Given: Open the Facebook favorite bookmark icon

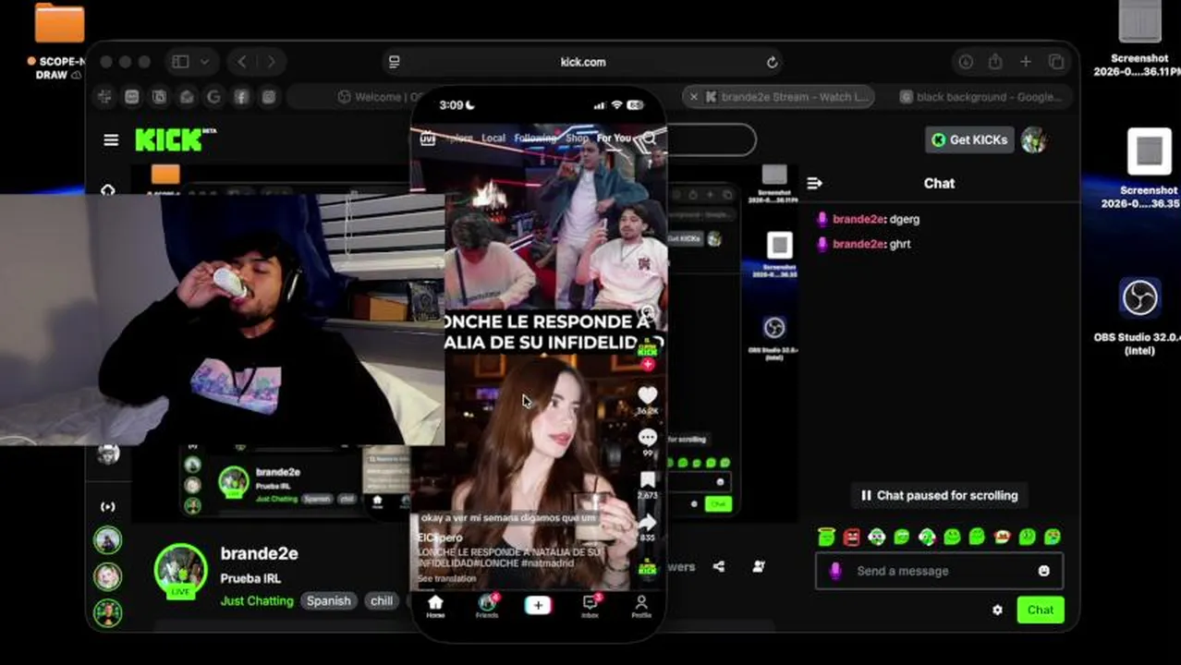Looking at the screenshot, I should (x=241, y=97).
